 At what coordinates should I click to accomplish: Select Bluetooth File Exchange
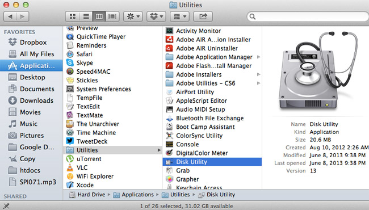tap(212, 118)
